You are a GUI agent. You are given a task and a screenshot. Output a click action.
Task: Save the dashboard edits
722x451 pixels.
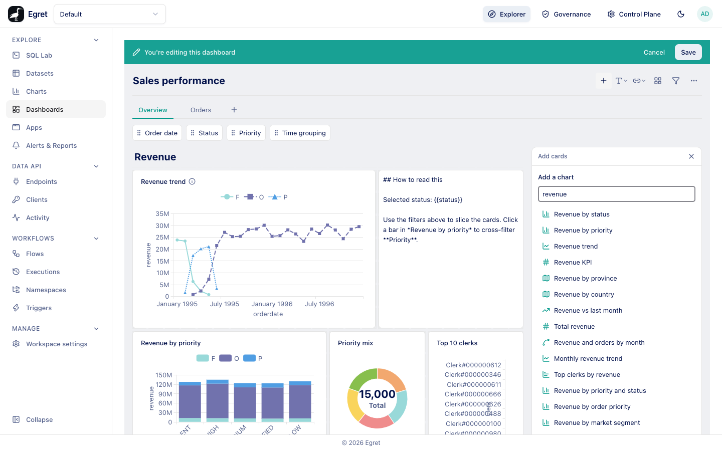[688, 52]
